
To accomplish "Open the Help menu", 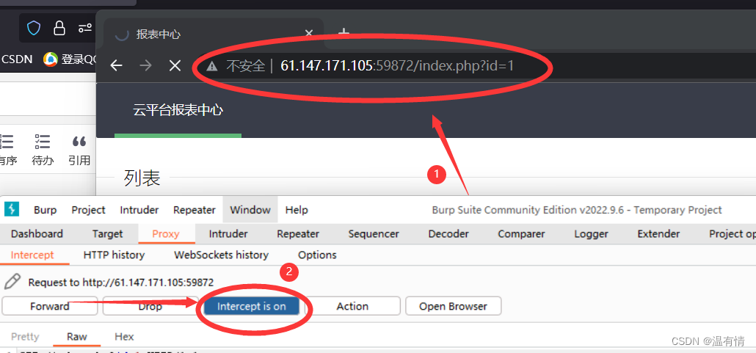I will pos(297,210).
